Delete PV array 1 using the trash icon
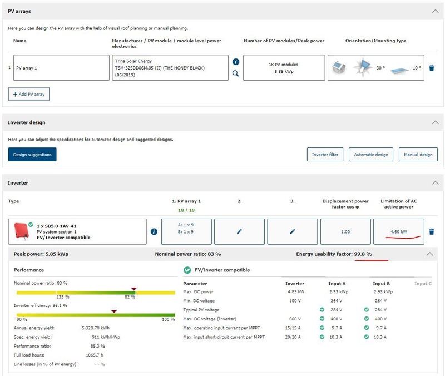Screen dimensions: 445x376 tap(432, 68)
